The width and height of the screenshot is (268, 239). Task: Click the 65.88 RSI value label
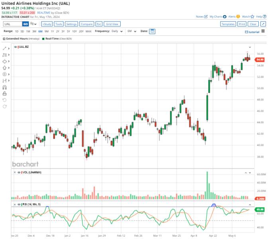[260, 210]
